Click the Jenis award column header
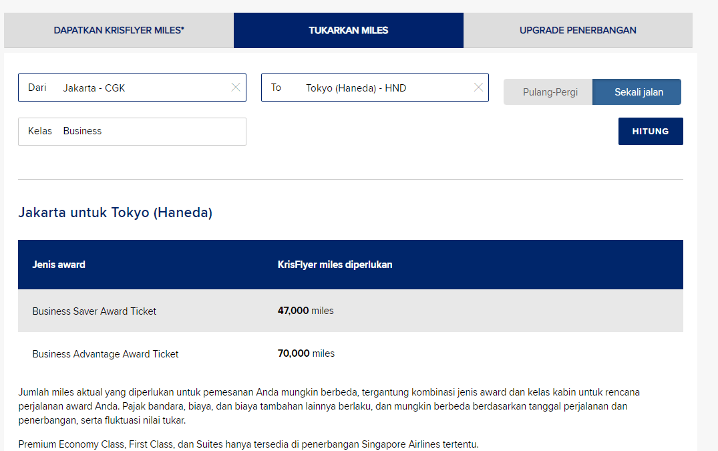The width and height of the screenshot is (718, 451). pos(59,265)
